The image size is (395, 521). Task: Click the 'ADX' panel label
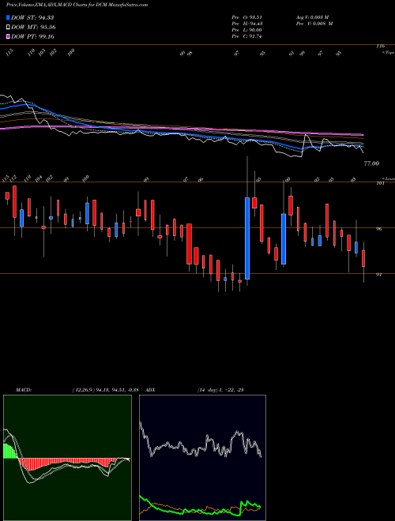coord(150,390)
